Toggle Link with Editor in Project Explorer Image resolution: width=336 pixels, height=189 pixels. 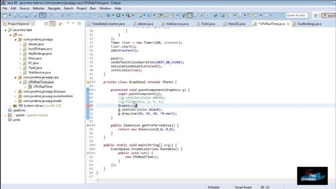click(x=52, y=24)
